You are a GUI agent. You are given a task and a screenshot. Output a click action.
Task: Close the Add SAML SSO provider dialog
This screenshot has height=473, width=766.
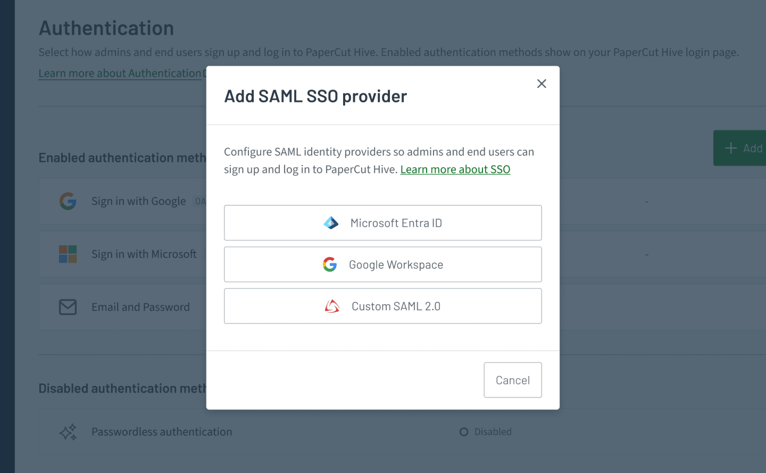coord(541,83)
